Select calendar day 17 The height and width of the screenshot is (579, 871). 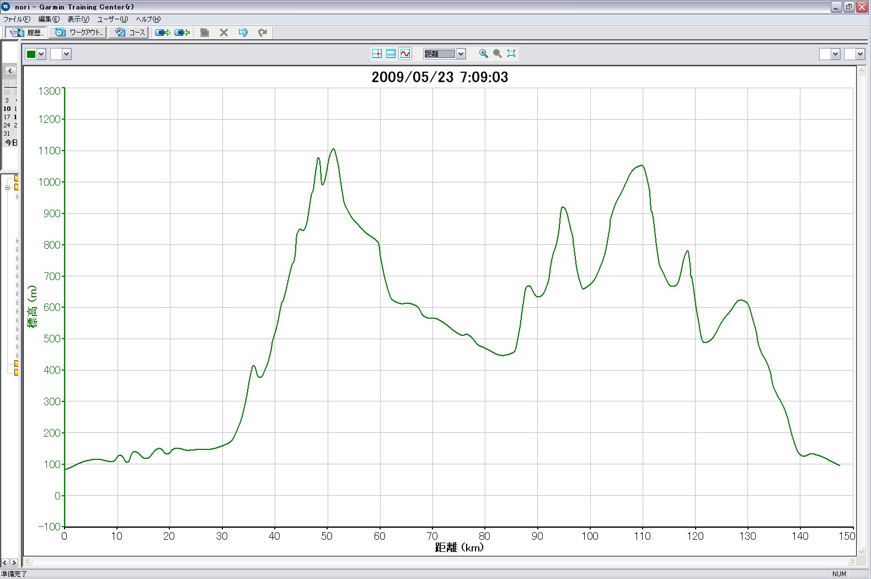7,117
